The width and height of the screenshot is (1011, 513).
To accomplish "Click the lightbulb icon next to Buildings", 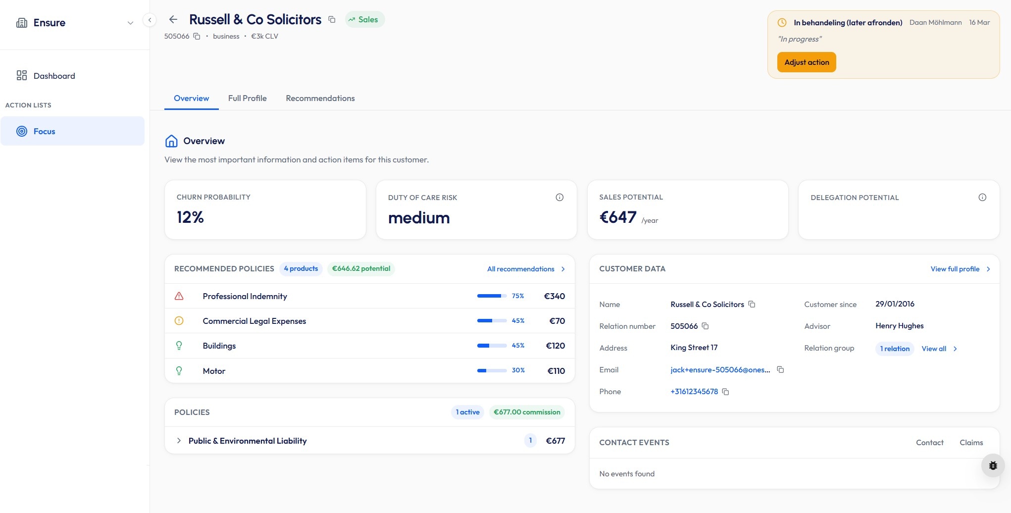I will pyautogui.click(x=179, y=345).
